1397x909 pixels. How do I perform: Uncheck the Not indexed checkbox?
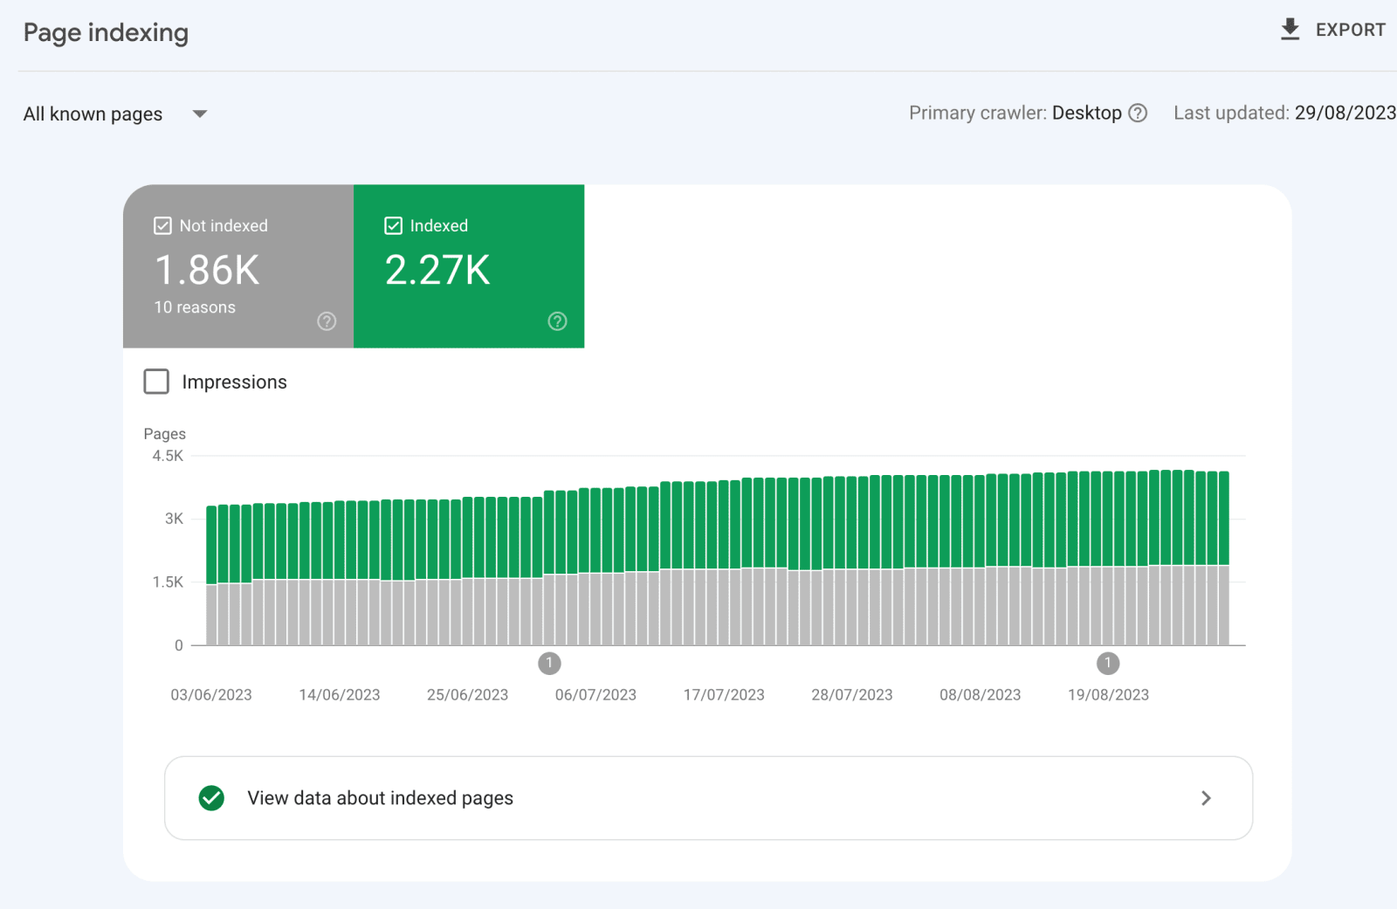[162, 226]
